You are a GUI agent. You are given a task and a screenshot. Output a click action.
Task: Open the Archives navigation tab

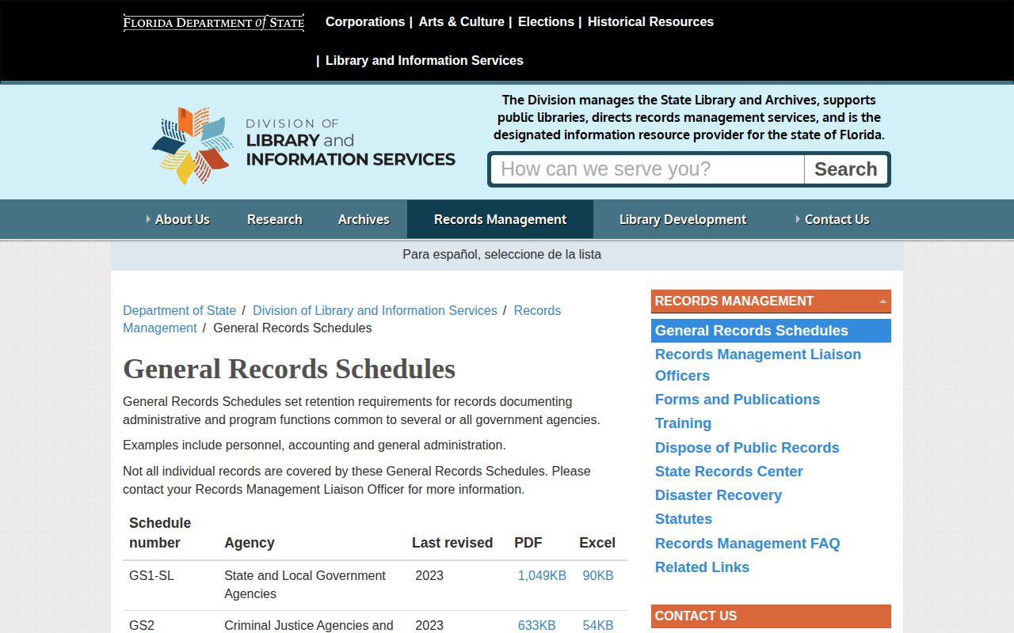(x=364, y=219)
